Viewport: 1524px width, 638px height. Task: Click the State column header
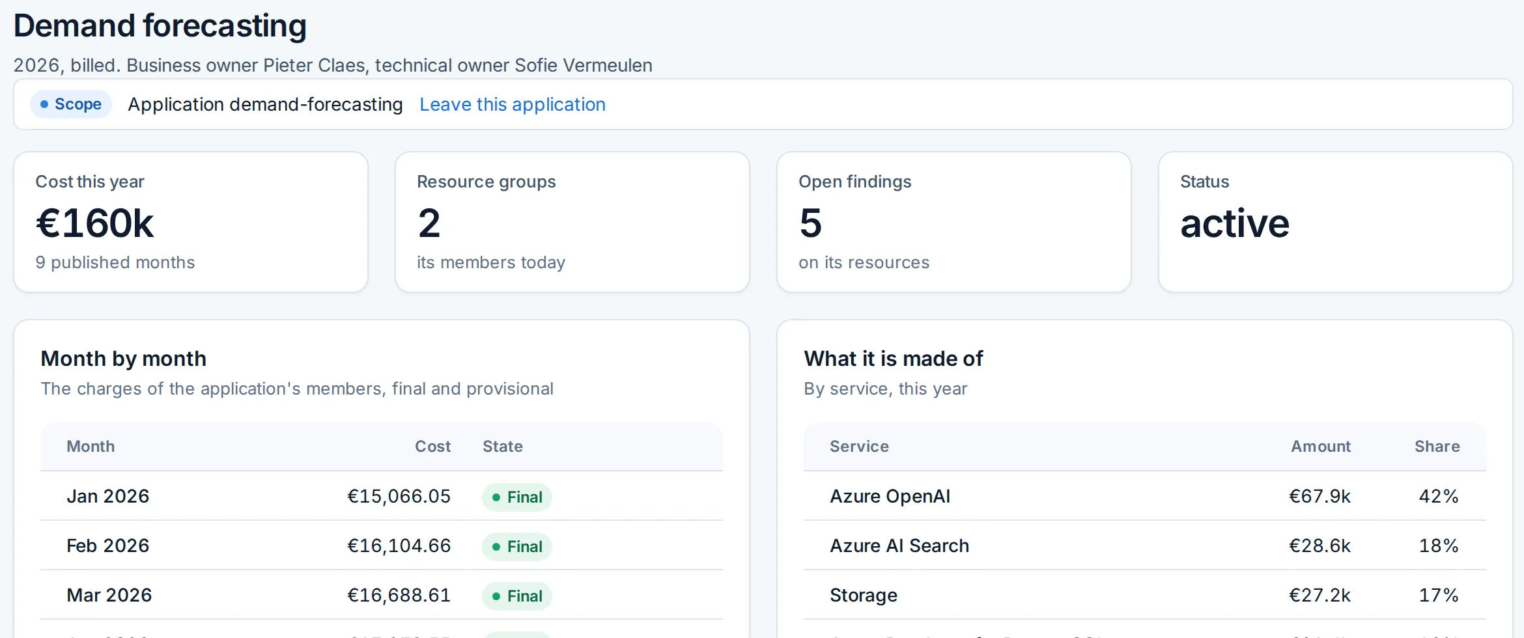503,447
